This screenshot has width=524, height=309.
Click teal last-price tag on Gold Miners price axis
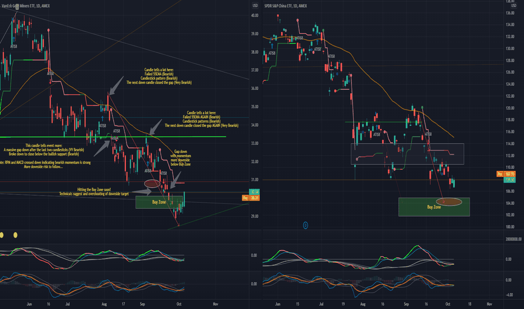[x=254, y=192]
